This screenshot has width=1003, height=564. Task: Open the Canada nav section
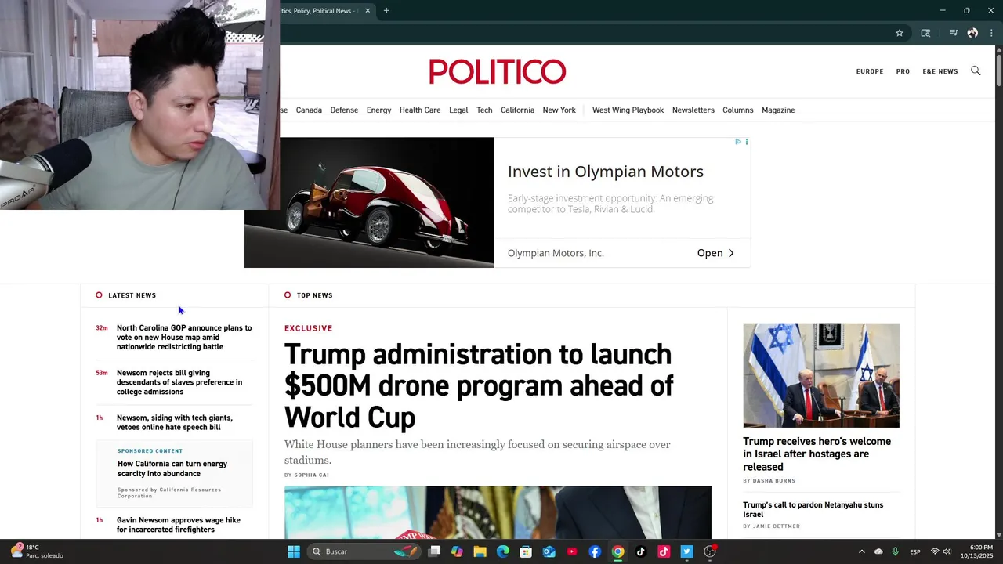(309, 110)
